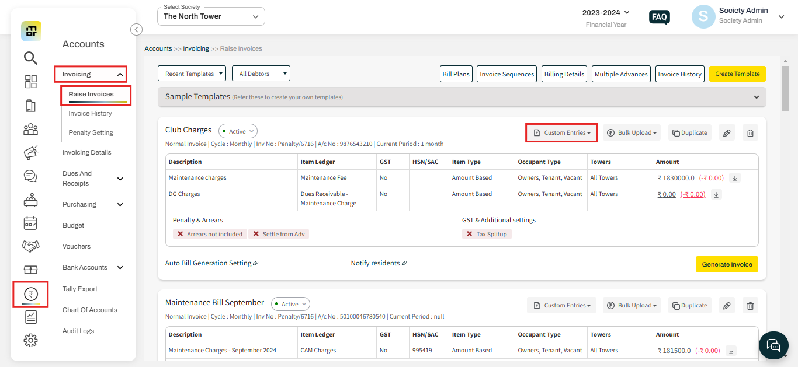Click the Generate Invoice button
The image size is (798, 367).
coord(727,264)
